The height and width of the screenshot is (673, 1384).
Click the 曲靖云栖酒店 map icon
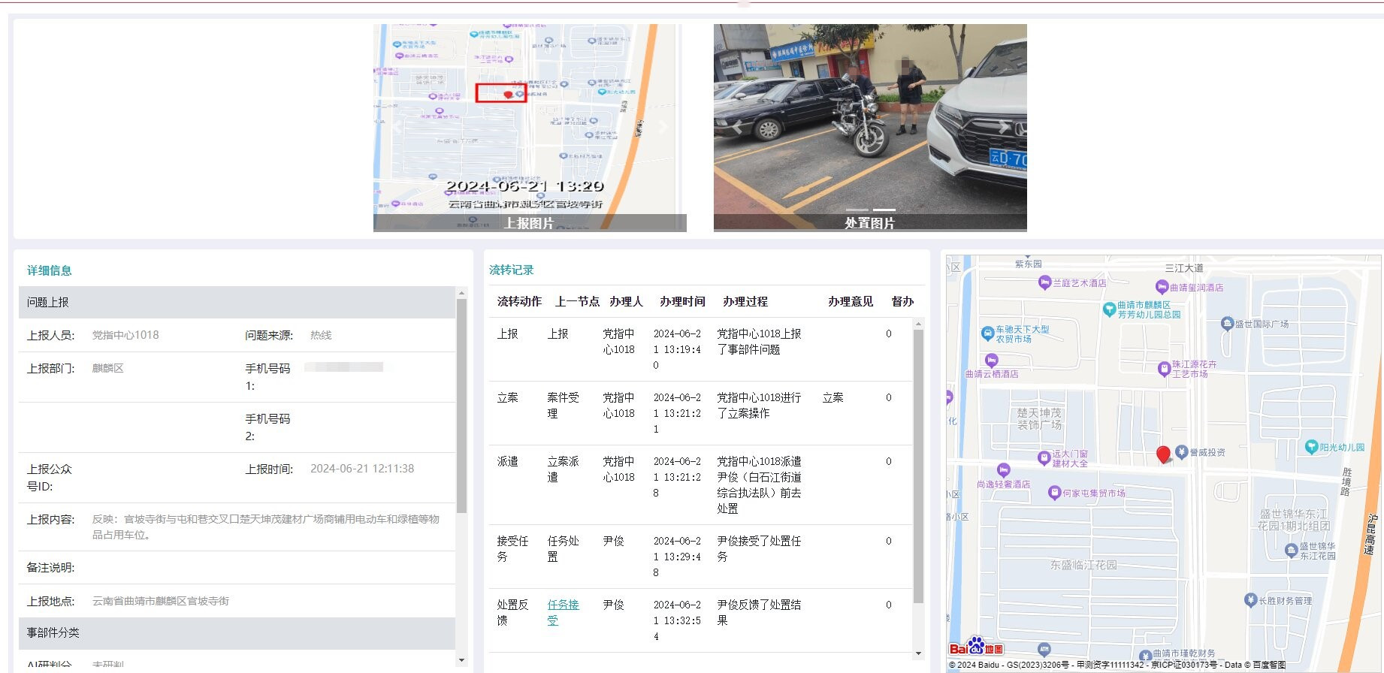[x=992, y=361]
